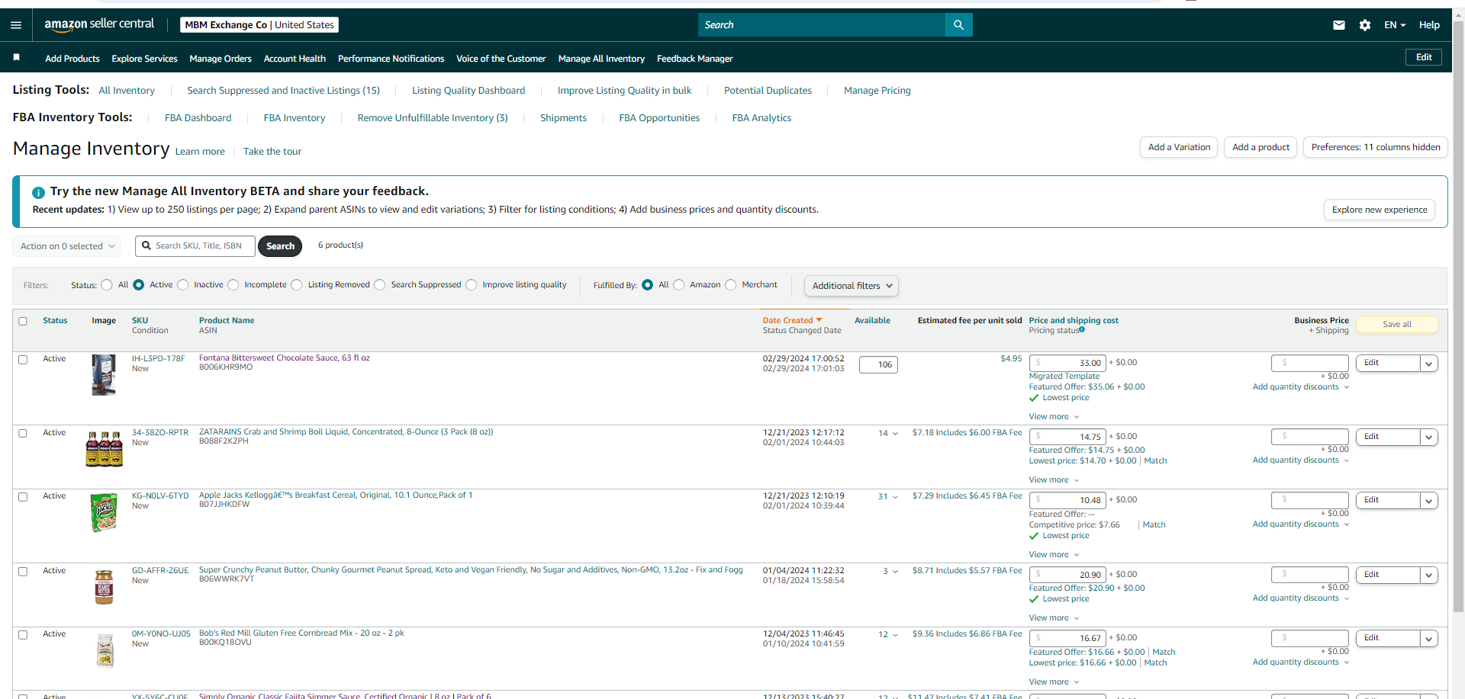Edit available quantity field showing 106
The image size is (1465, 699).
(878, 365)
